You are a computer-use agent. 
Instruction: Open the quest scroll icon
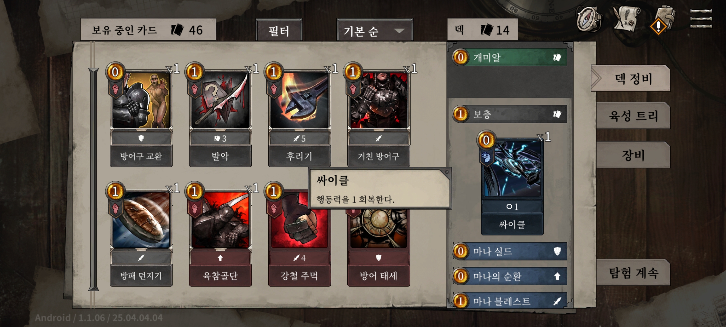[x=627, y=18]
